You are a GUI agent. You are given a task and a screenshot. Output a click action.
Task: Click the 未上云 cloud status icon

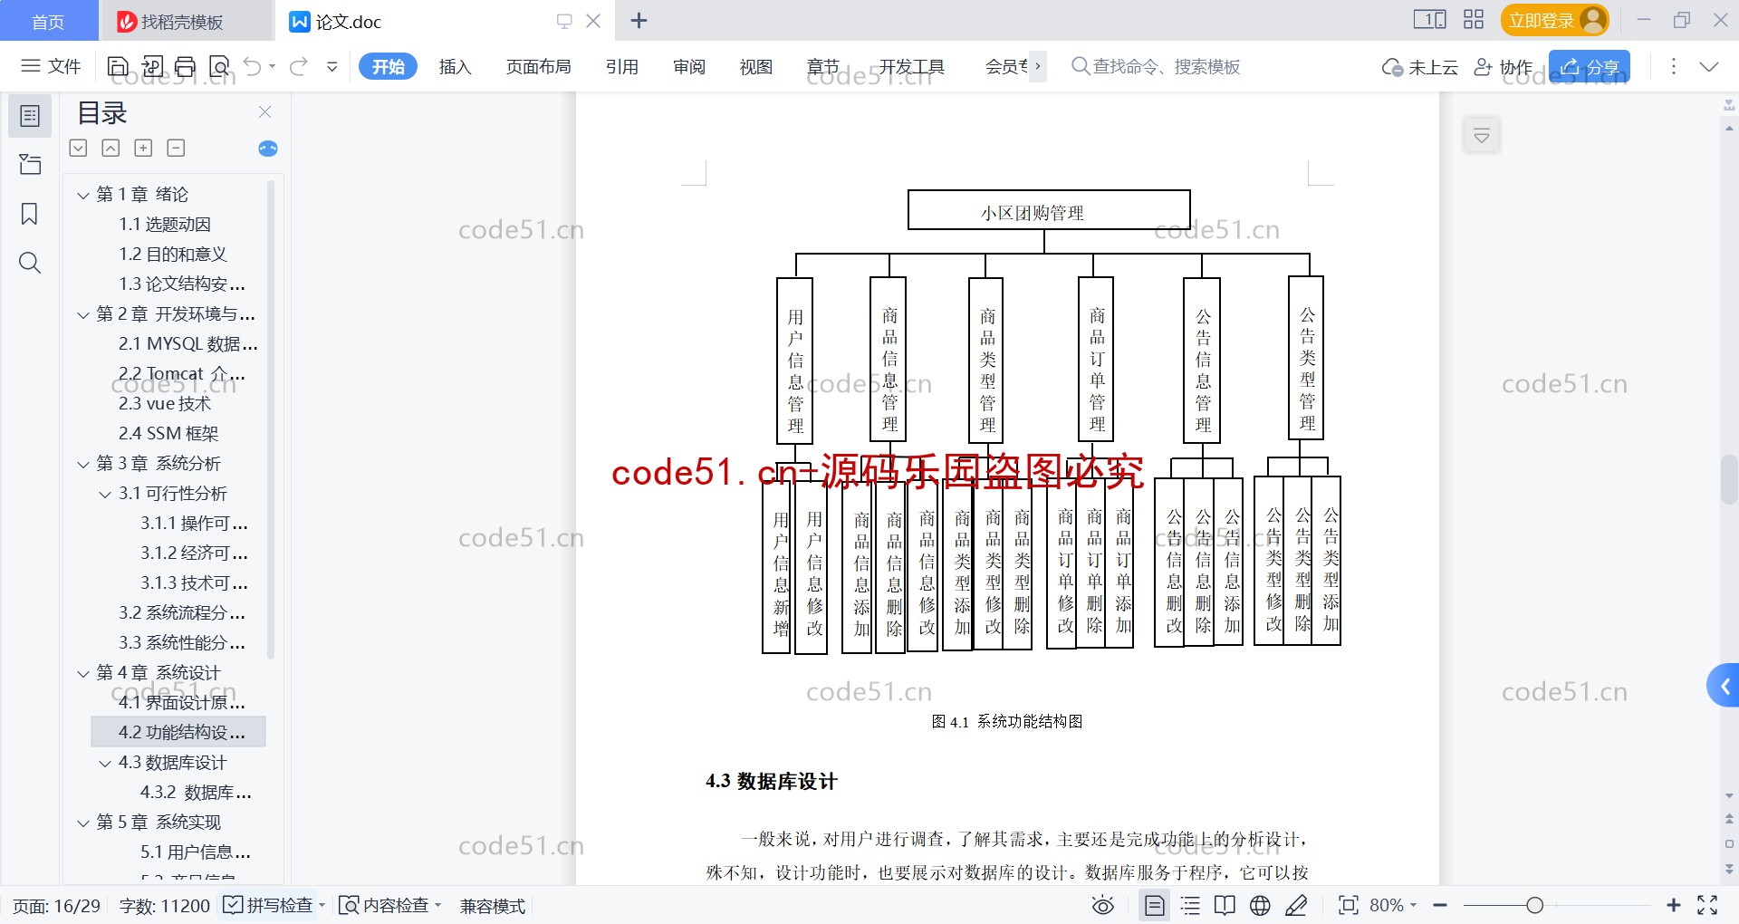[x=1419, y=67]
